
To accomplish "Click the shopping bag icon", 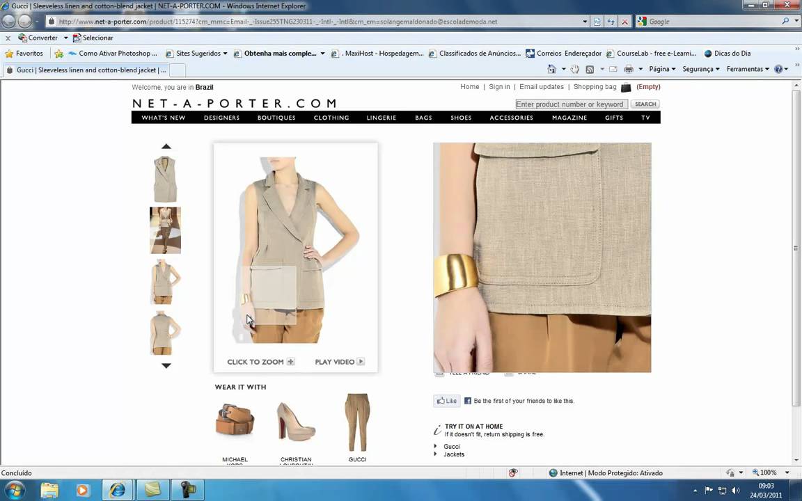I will pyautogui.click(x=626, y=88).
